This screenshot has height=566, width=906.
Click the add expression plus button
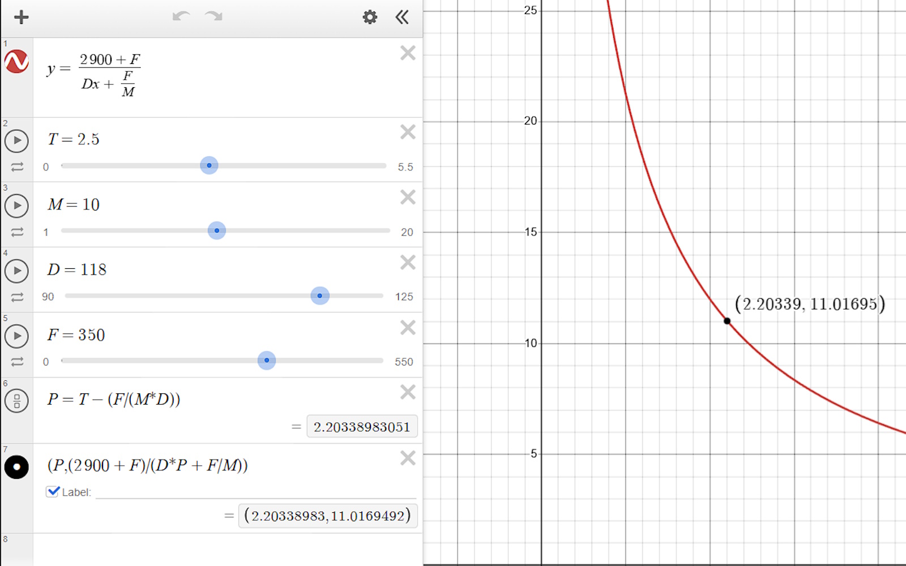point(21,17)
